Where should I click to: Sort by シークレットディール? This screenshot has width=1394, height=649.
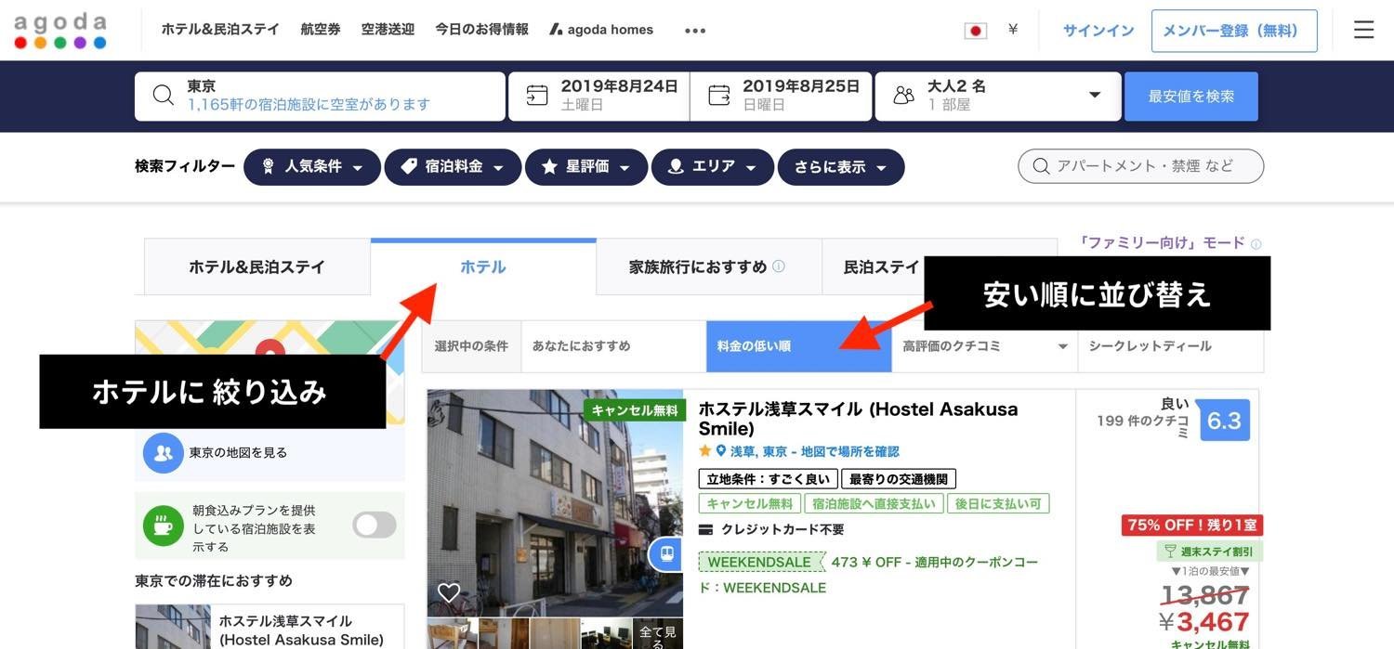1170,346
